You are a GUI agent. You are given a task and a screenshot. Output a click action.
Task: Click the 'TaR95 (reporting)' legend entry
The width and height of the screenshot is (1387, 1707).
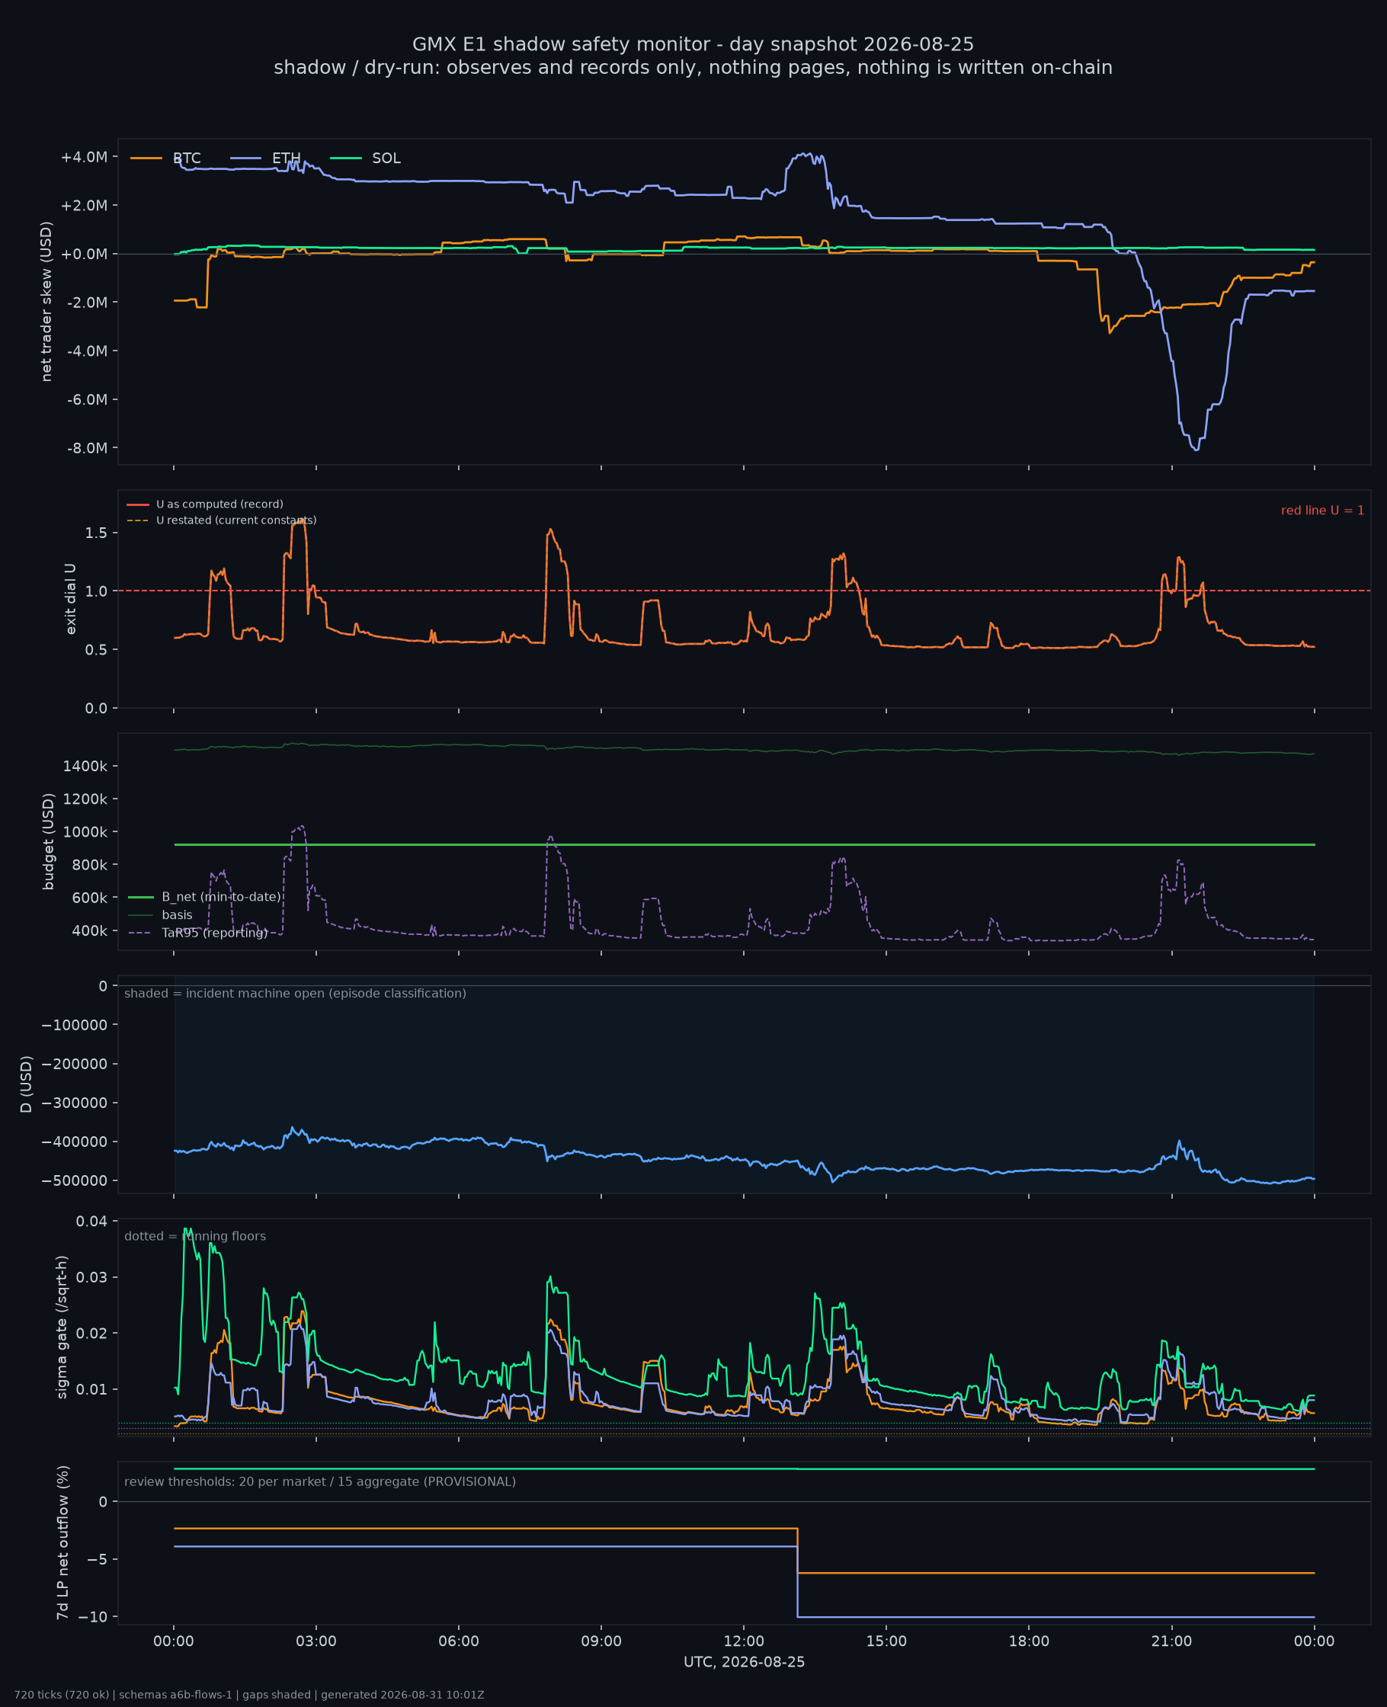[x=197, y=932]
